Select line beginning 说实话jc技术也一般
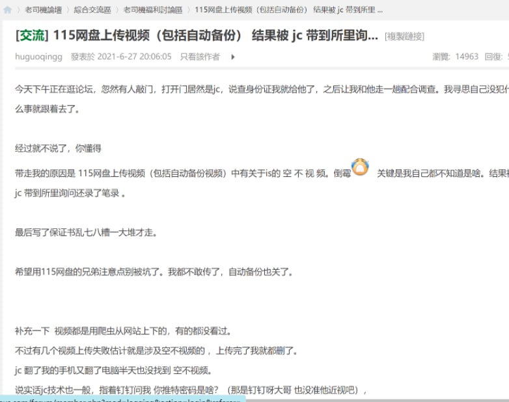This screenshot has height=402, width=509. (x=191, y=390)
